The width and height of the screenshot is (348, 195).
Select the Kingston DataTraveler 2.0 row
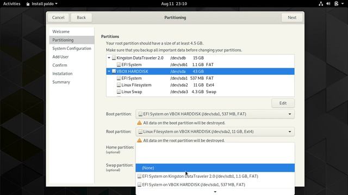click(x=200, y=58)
